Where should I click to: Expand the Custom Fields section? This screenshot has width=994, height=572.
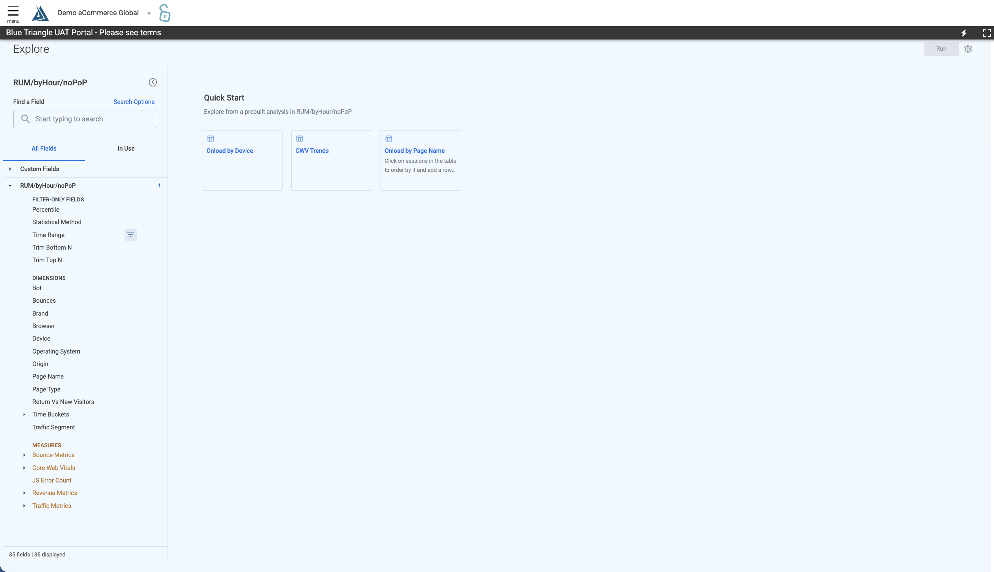10,169
